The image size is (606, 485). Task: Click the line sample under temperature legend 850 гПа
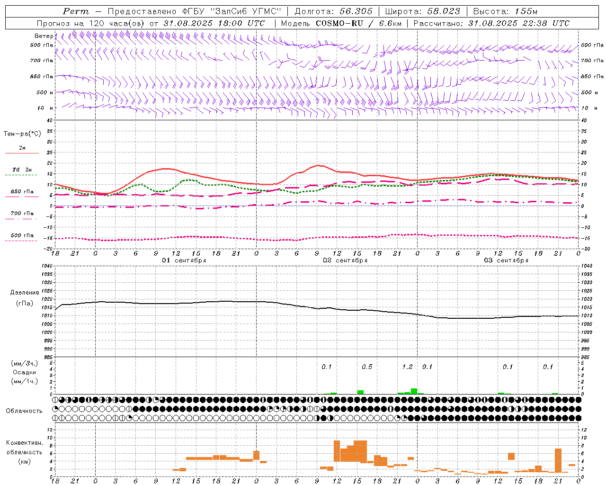(22, 197)
